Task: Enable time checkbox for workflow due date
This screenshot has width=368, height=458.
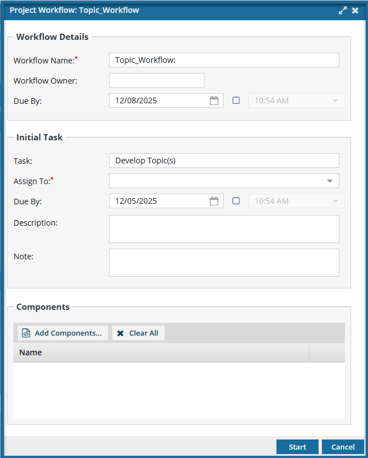Action: click(x=236, y=100)
